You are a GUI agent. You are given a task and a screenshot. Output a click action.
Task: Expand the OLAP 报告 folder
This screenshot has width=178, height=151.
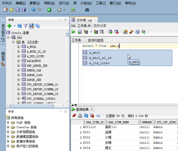(8, 122)
